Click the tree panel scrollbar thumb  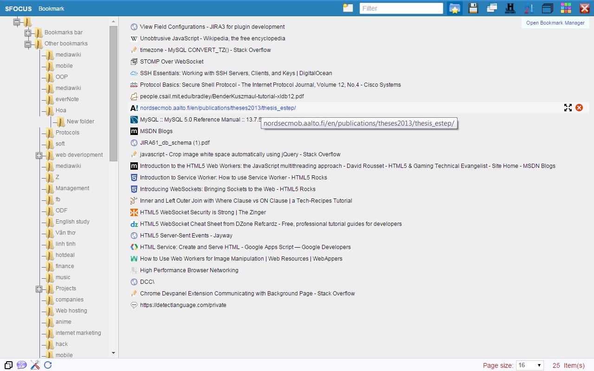pos(114,94)
